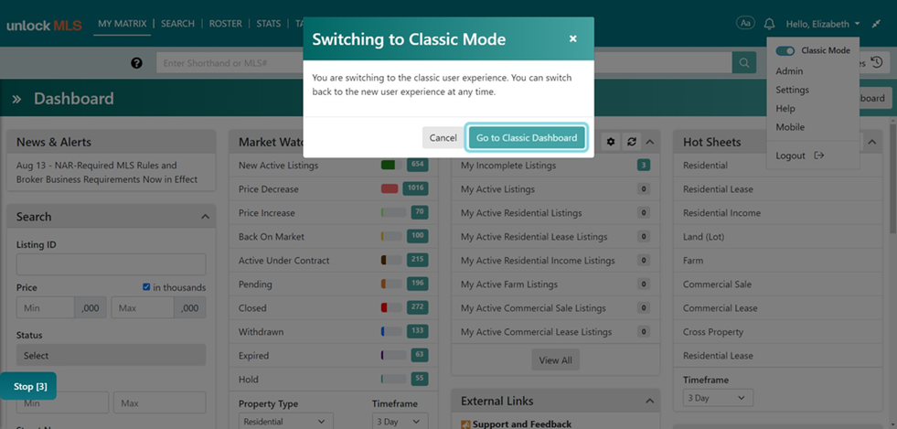897x429 pixels.
Task: Close the Switching to Classic Mode dialog
Action: (x=572, y=39)
